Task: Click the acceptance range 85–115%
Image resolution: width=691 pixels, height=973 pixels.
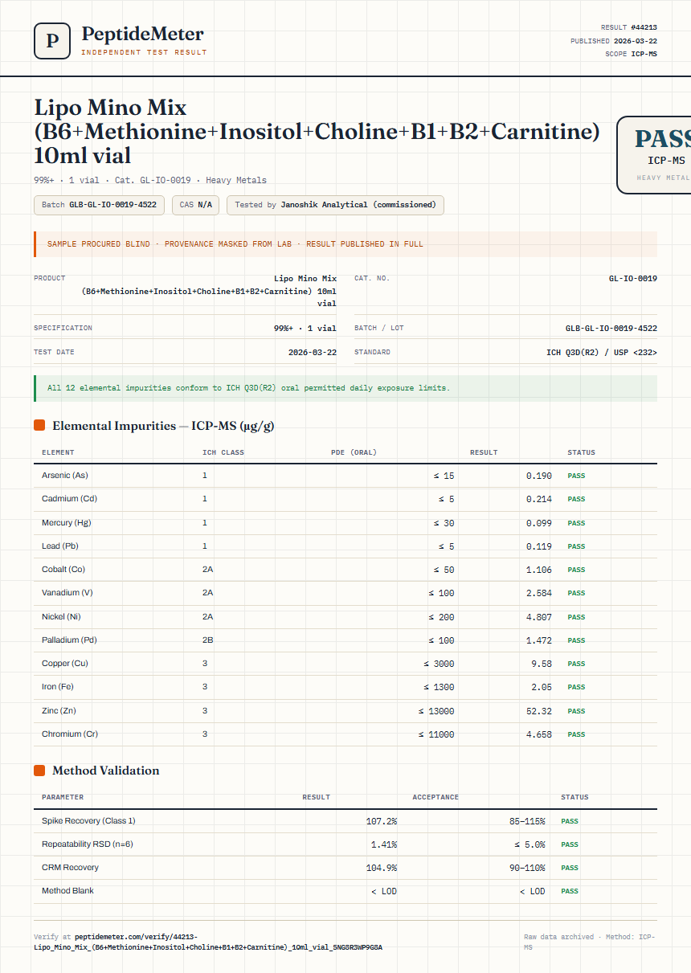Action: pyautogui.click(x=527, y=821)
